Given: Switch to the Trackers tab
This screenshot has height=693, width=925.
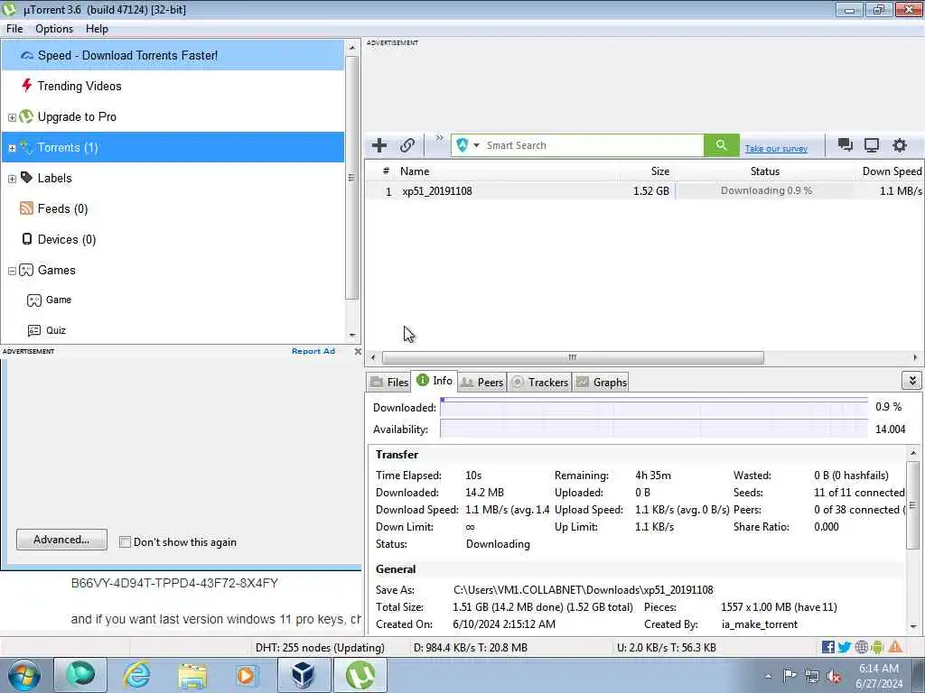Looking at the screenshot, I should click(539, 382).
